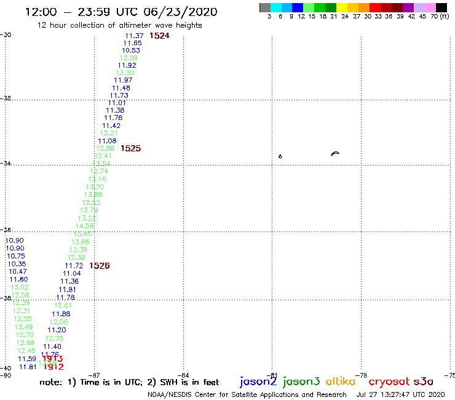Select the bright red swatch in the color scale
Viewport: 455px width, 400px height.
(375, 7)
